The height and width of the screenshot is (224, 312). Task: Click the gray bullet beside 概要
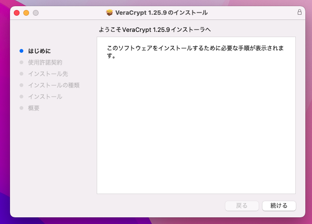coord(21,108)
